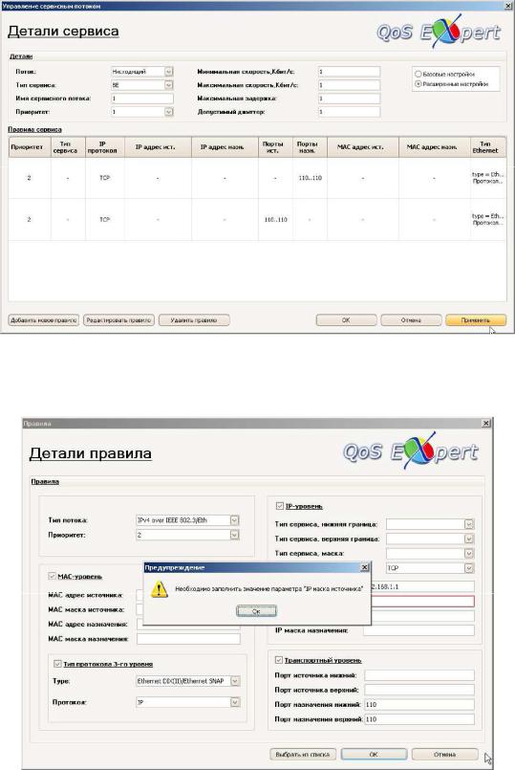Close the Правила window
Image resolution: width=515 pixels, height=770 pixels.
pyautogui.click(x=485, y=424)
